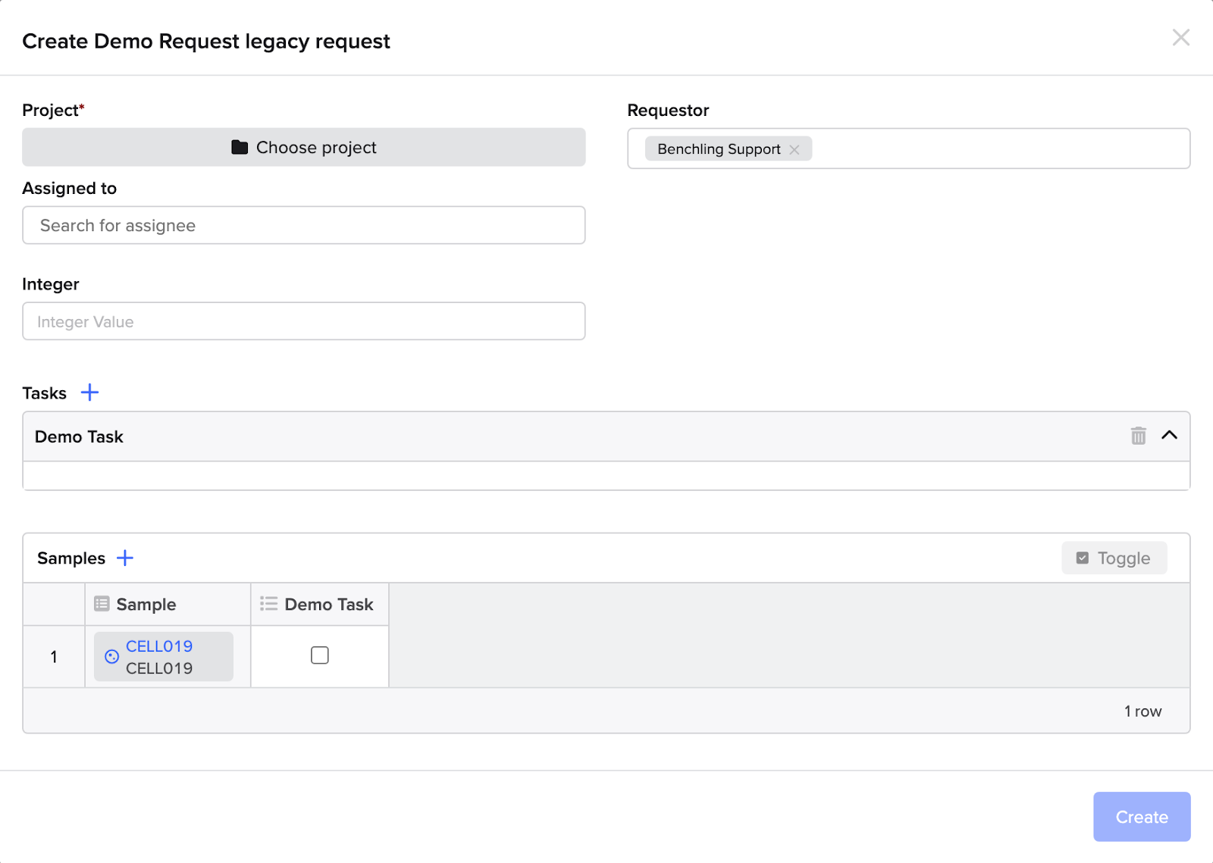Viewport: 1213px width, 863px height.
Task: Click the Integer Value input field
Action: click(x=303, y=322)
